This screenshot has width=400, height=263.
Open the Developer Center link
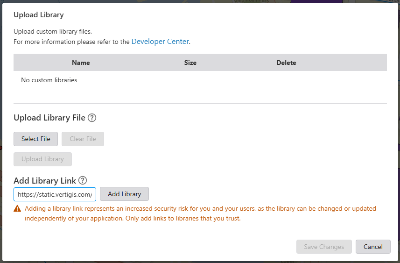point(160,42)
